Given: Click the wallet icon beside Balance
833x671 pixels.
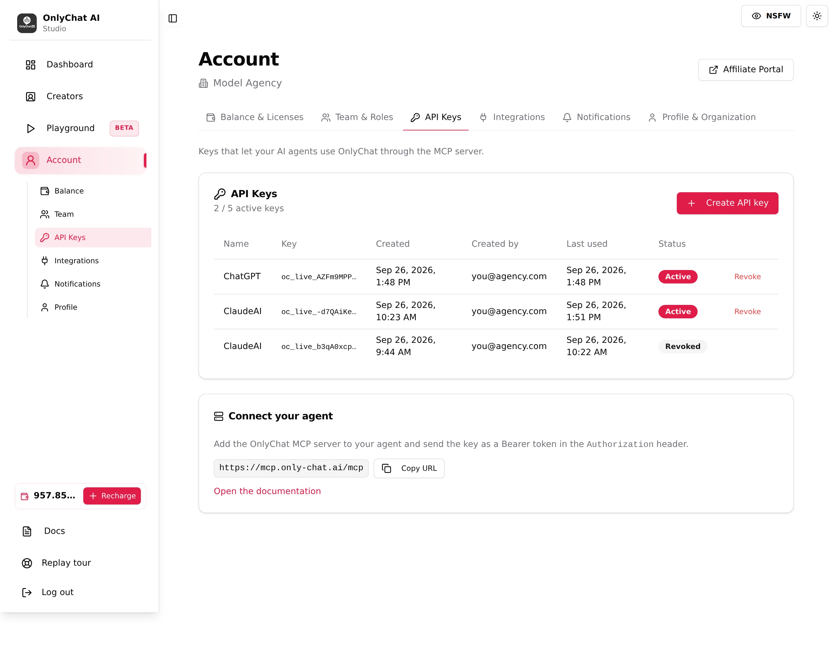Looking at the screenshot, I should [x=45, y=191].
